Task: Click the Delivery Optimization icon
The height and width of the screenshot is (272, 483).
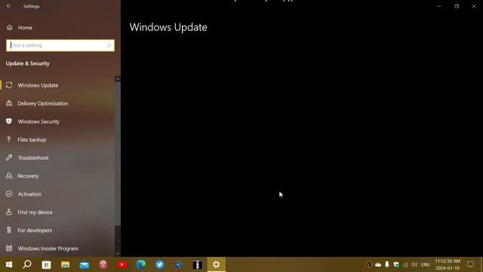Action: [x=9, y=104]
